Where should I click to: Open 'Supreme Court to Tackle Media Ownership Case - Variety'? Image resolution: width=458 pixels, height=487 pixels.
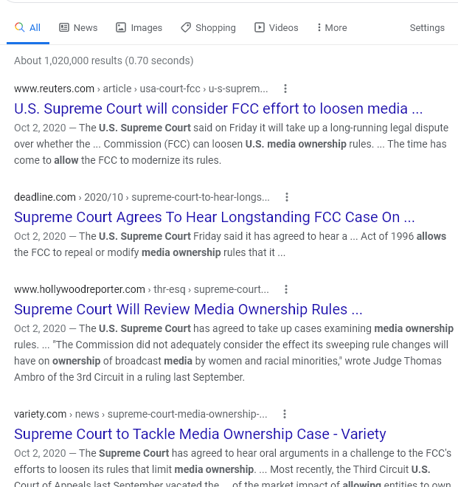200,434
